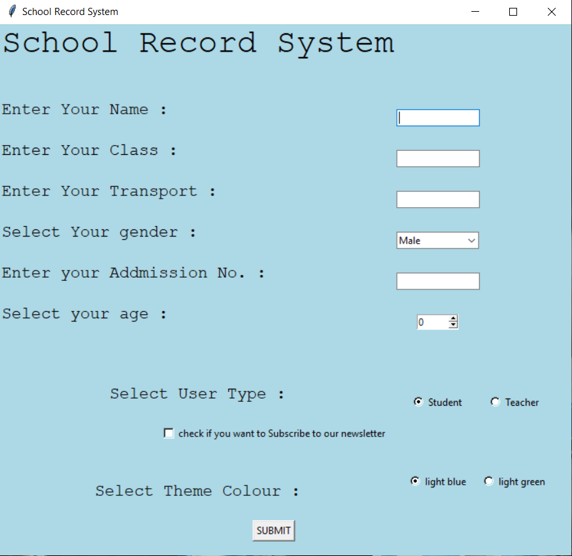
Task: Click inside the Admission No. entry field
Action: 437,281
